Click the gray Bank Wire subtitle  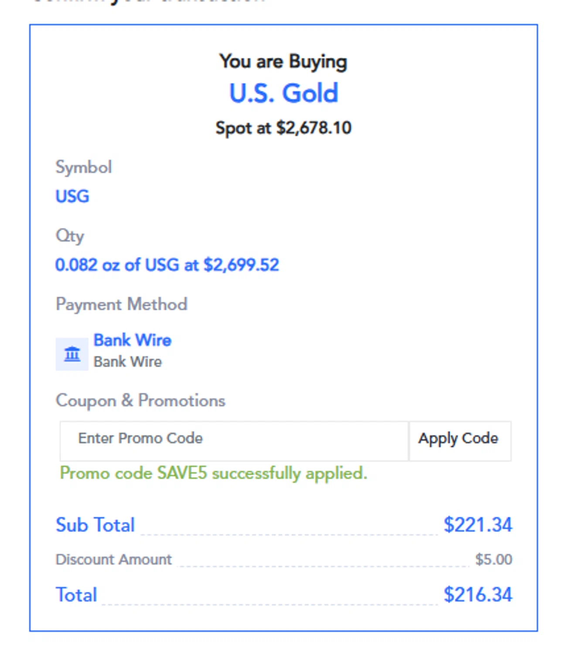tap(128, 362)
